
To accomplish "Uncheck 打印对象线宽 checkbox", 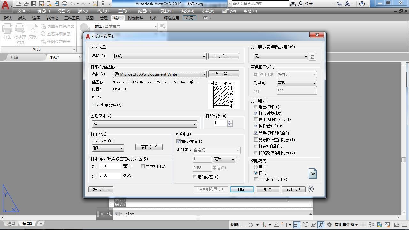I will [x=256, y=113].
